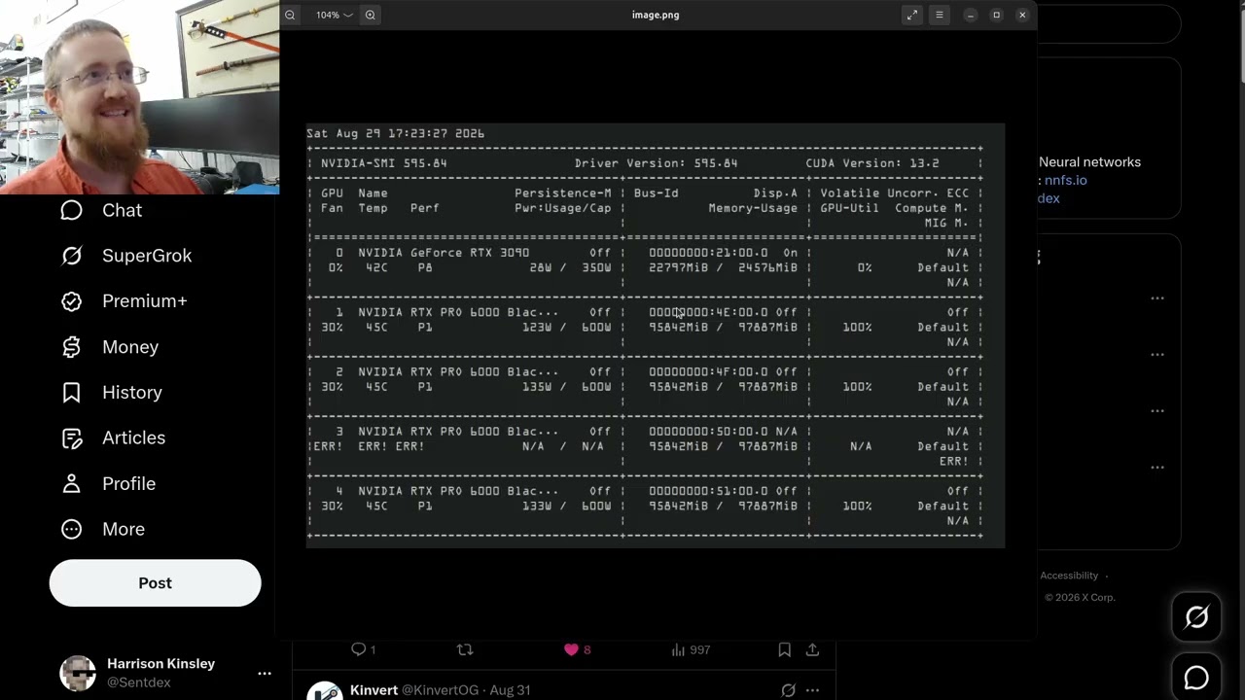Open Chat in the X sidebar
The height and width of the screenshot is (700, 1245).
[101, 210]
